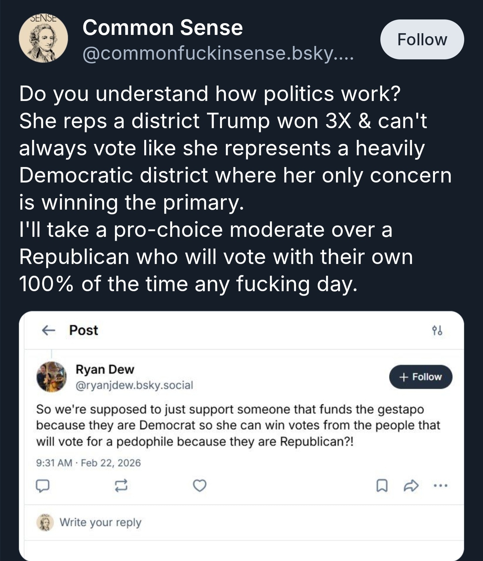
Task: Click the 9:31 AM Feb 22 timestamp
Action: (89, 463)
